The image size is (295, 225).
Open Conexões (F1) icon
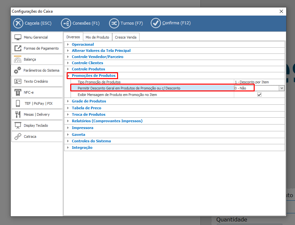(x=66, y=23)
